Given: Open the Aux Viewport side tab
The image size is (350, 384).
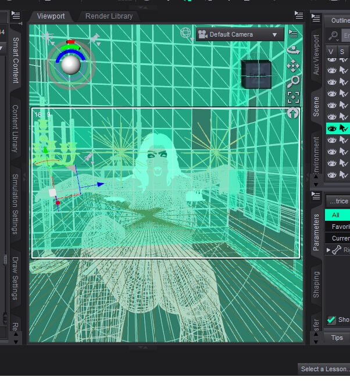Looking at the screenshot, I should pos(316,55).
